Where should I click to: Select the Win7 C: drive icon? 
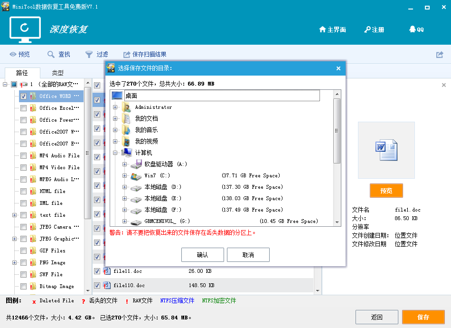(x=136, y=176)
